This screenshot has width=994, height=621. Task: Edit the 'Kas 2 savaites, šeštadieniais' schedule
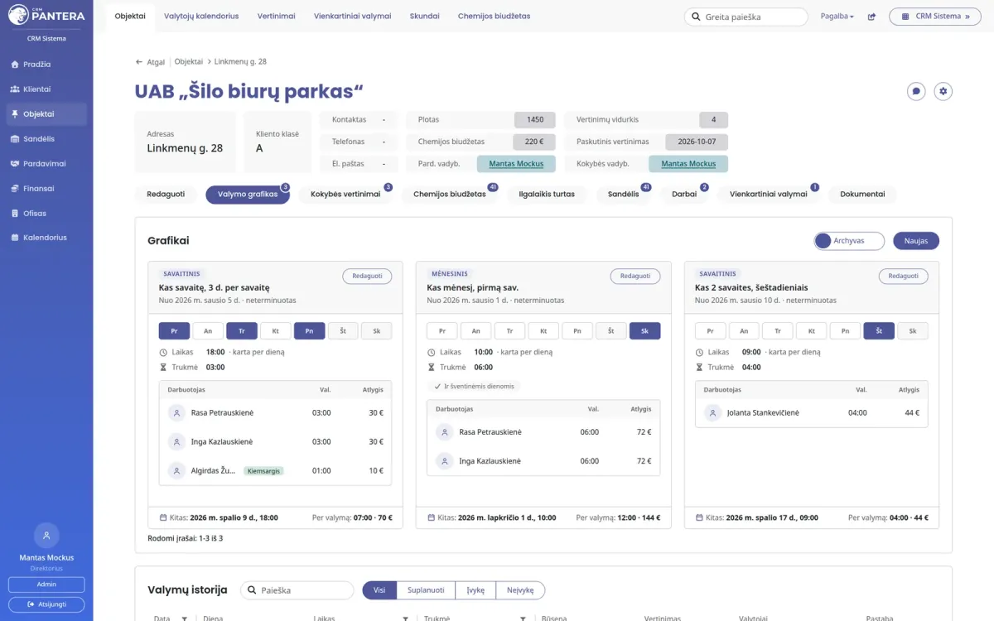coord(904,276)
